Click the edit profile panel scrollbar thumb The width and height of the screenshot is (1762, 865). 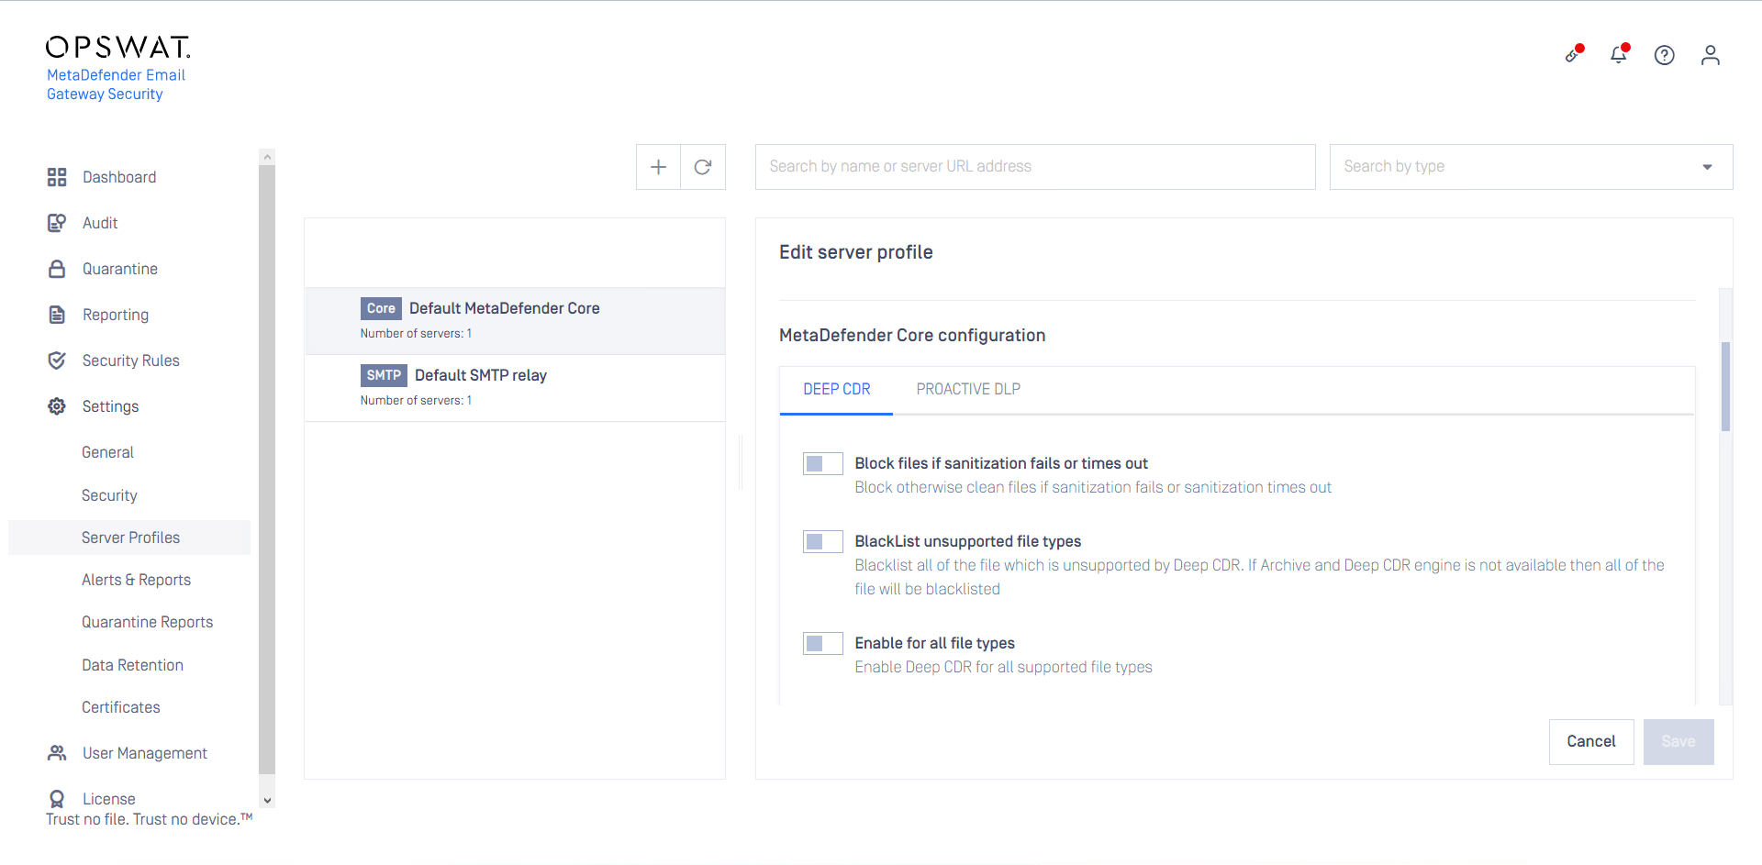pyautogui.click(x=1725, y=386)
